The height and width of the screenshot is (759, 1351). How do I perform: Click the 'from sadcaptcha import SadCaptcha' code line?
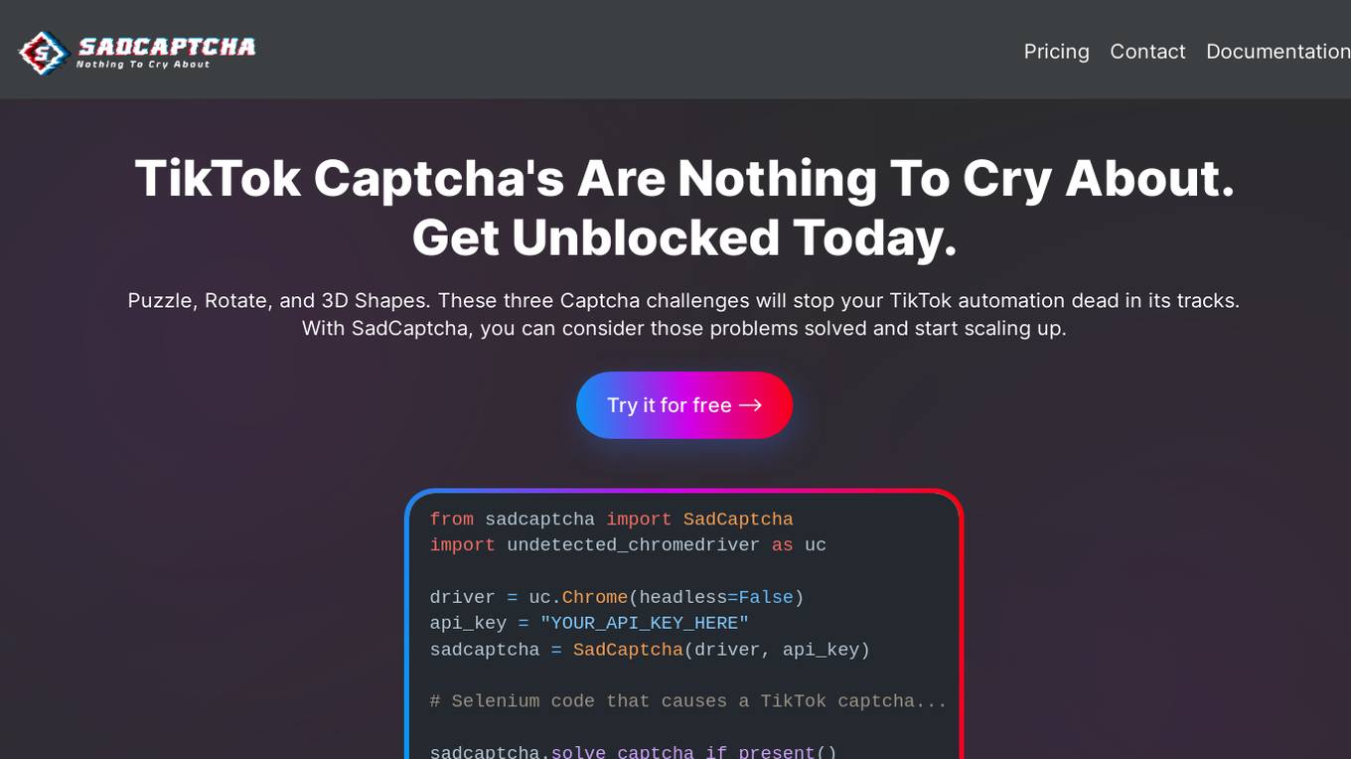[611, 519]
